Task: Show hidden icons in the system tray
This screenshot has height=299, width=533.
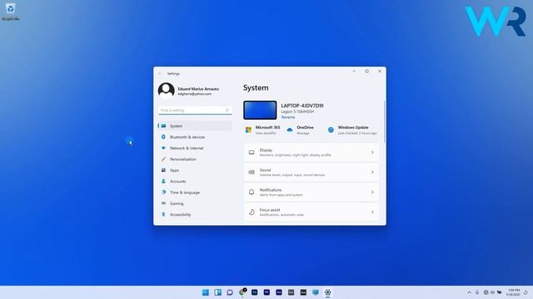Action: tap(470, 292)
